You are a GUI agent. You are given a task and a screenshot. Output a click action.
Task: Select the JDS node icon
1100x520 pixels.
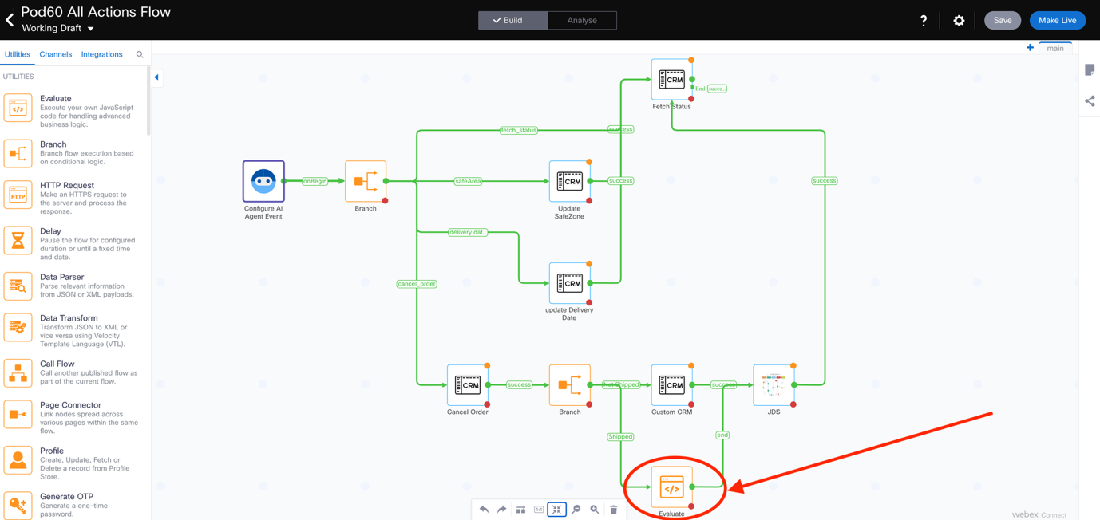773,386
